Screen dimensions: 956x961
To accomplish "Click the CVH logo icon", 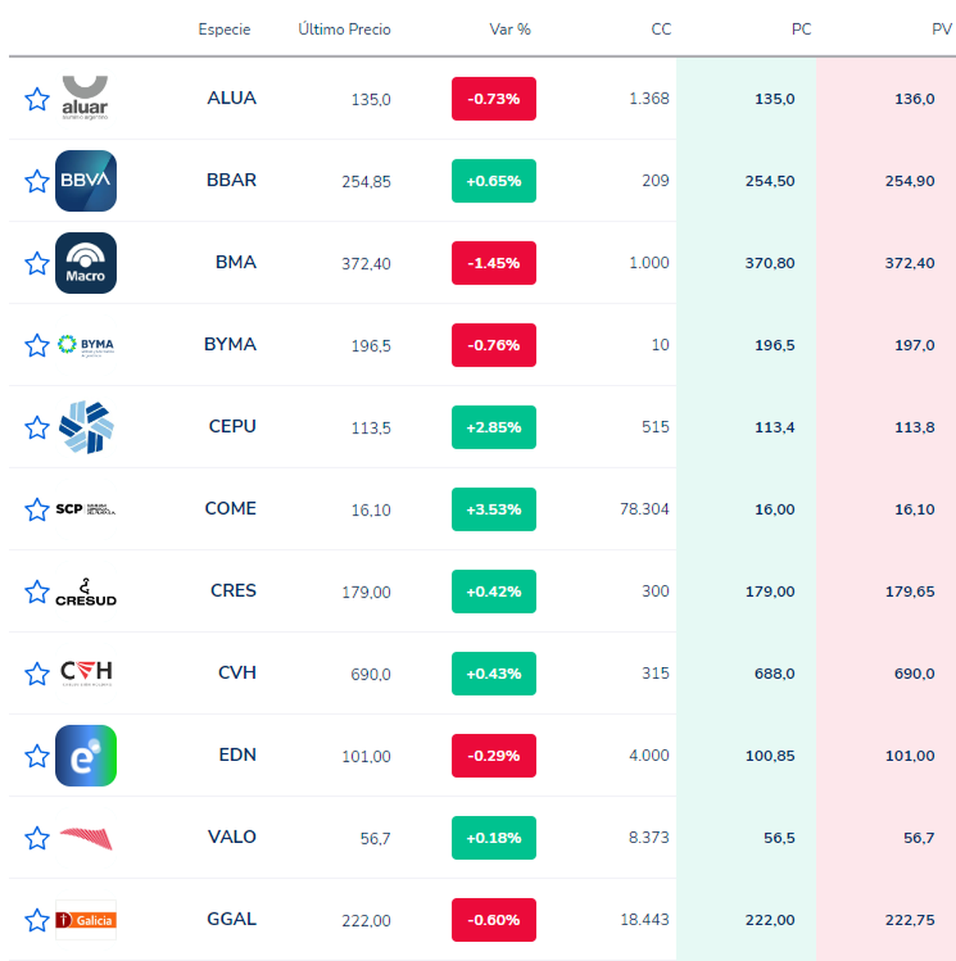I will (x=85, y=673).
